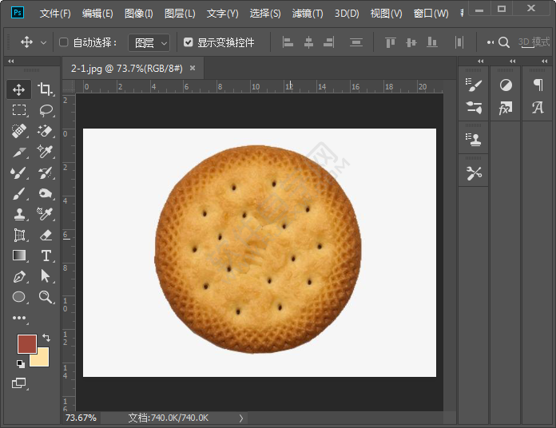Close the 2-1.jpg document tab

(193, 69)
